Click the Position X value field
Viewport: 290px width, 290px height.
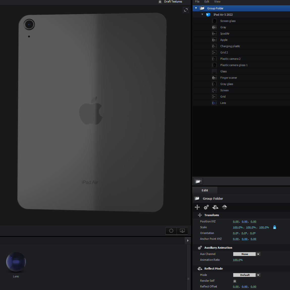[x=236, y=222]
